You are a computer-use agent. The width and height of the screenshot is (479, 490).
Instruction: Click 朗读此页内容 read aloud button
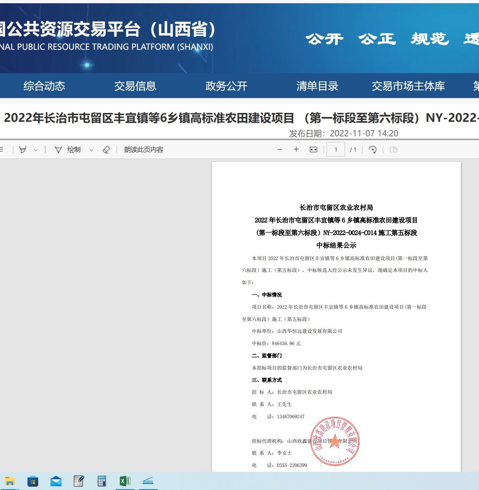click(x=144, y=150)
